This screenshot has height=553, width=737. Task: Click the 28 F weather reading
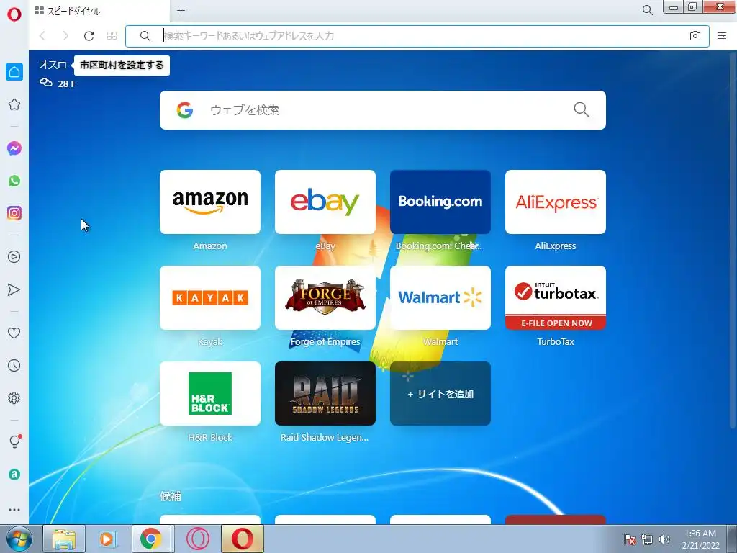(66, 84)
